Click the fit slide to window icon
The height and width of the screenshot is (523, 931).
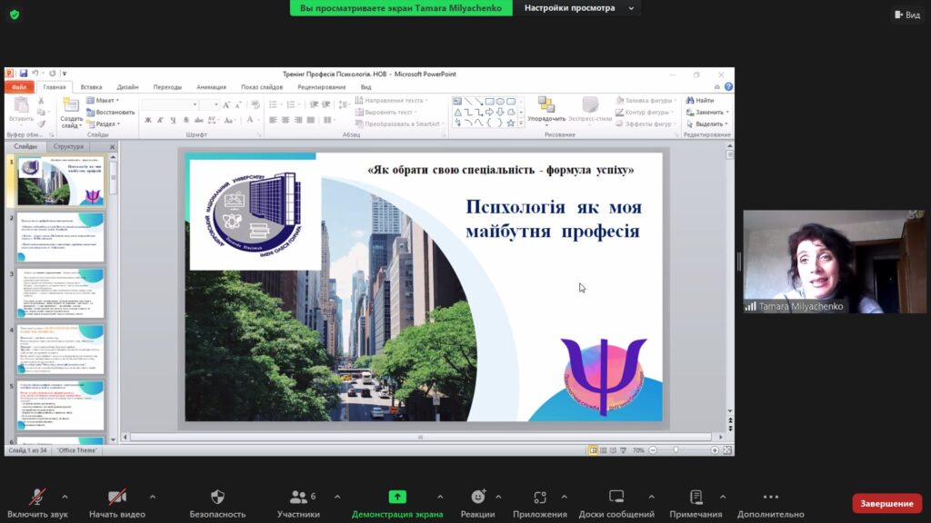727,450
